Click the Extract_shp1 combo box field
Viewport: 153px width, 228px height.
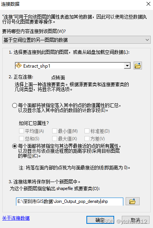(73, 66)
